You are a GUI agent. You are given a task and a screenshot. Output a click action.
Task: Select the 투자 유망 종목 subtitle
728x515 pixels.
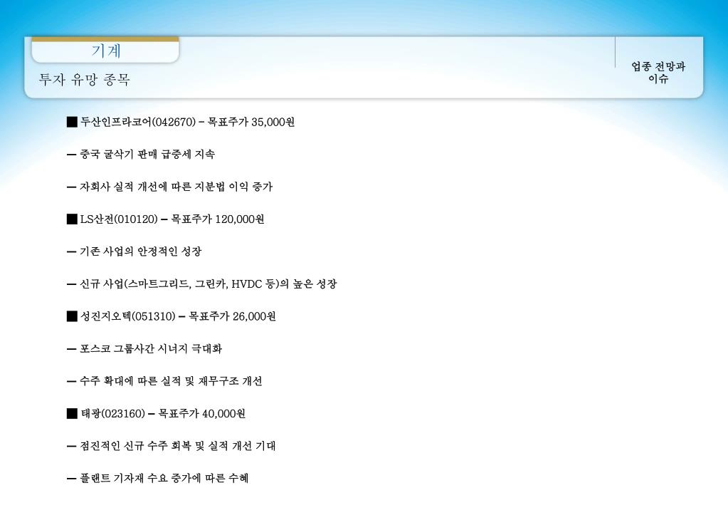(84, 80)
